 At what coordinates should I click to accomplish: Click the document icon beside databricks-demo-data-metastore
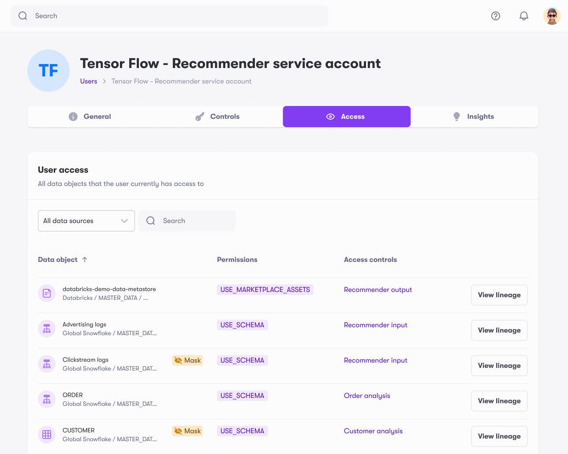coord(46,293)
